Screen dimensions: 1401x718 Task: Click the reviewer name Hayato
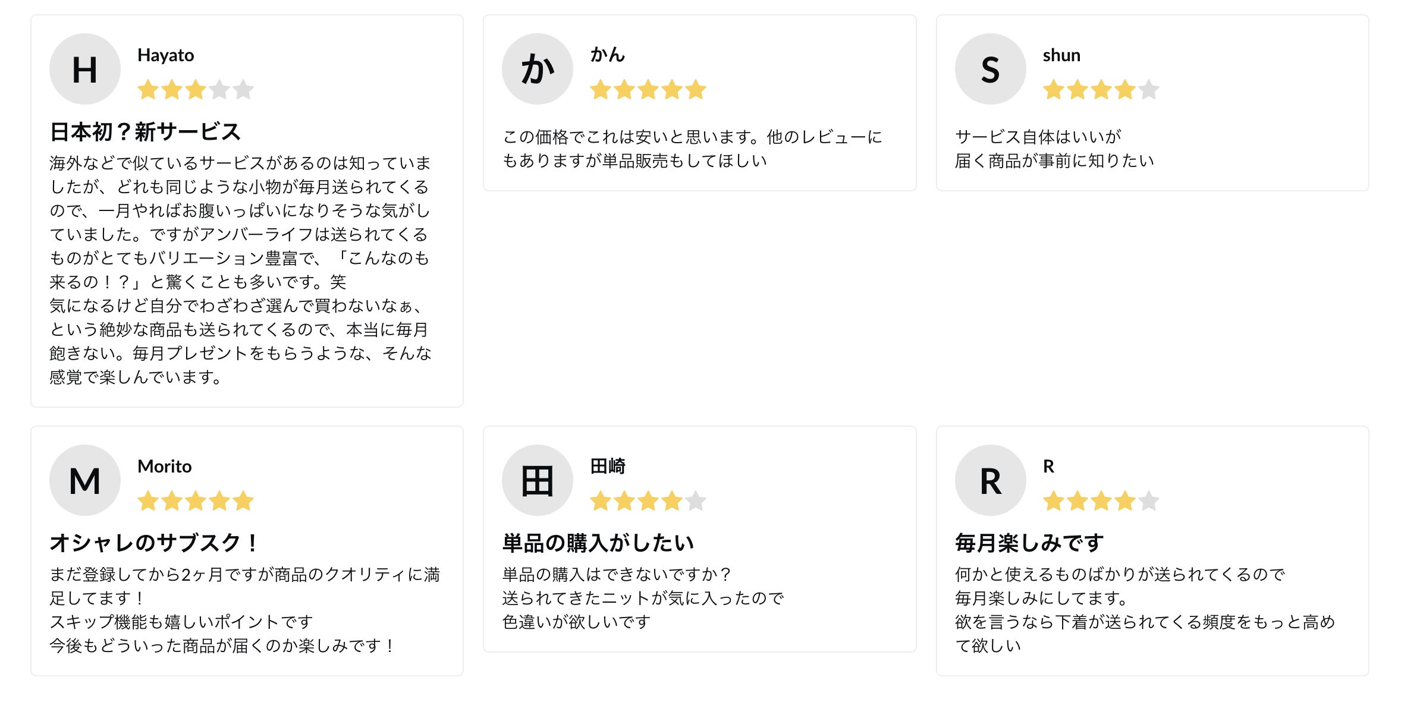165,55
